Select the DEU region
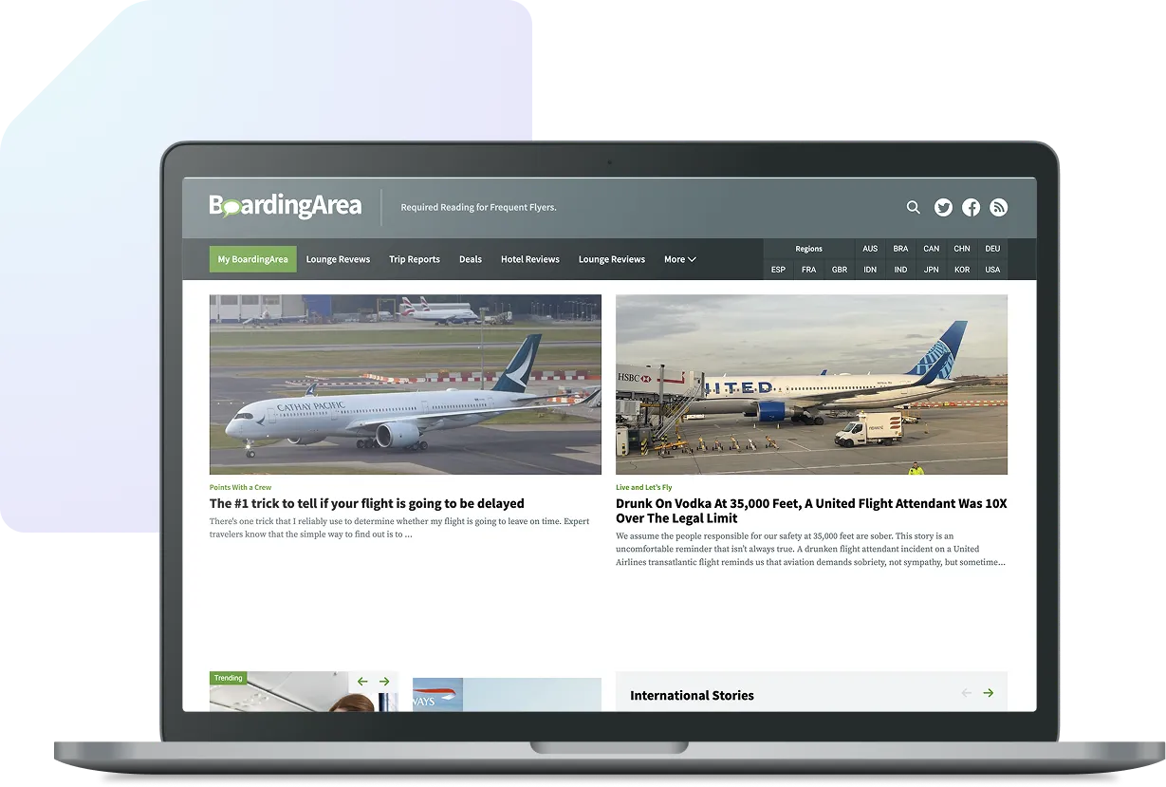The height and width of the screenshot is (787, 1166). tap(992, 249)
